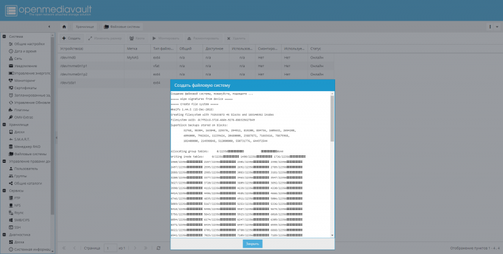The height and width of the screenshot is (254, 503).
Task: Click the info icon for system information
Action: click(x=11, y=250)
